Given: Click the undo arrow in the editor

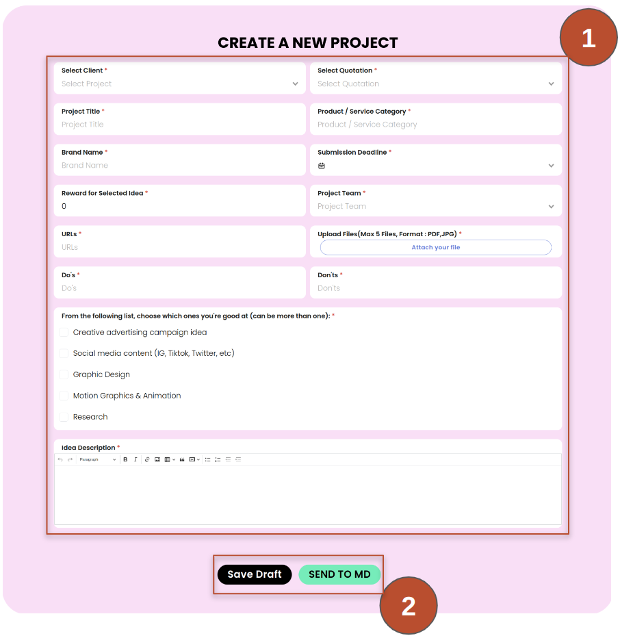Looking at the screenshot, I should (60, 459).
